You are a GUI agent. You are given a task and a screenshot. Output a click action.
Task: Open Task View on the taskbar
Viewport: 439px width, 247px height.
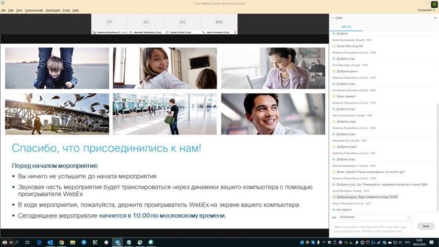coord(27,242)
